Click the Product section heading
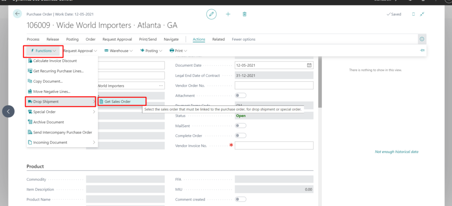The height and width of the screenshot is (206, 452). [x=35, y=167]
